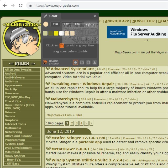Click the address bar URL

56,6
